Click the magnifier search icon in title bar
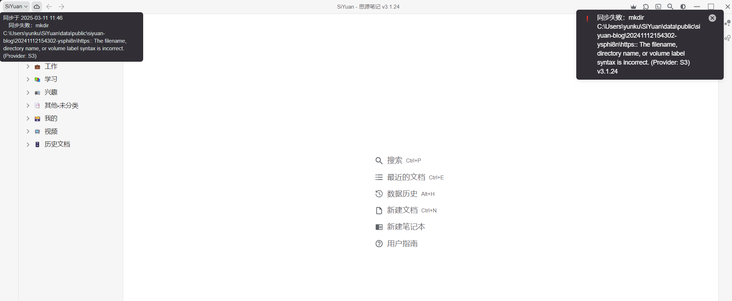The height and width of the screenshot is (301, 732). click(670, 7)
